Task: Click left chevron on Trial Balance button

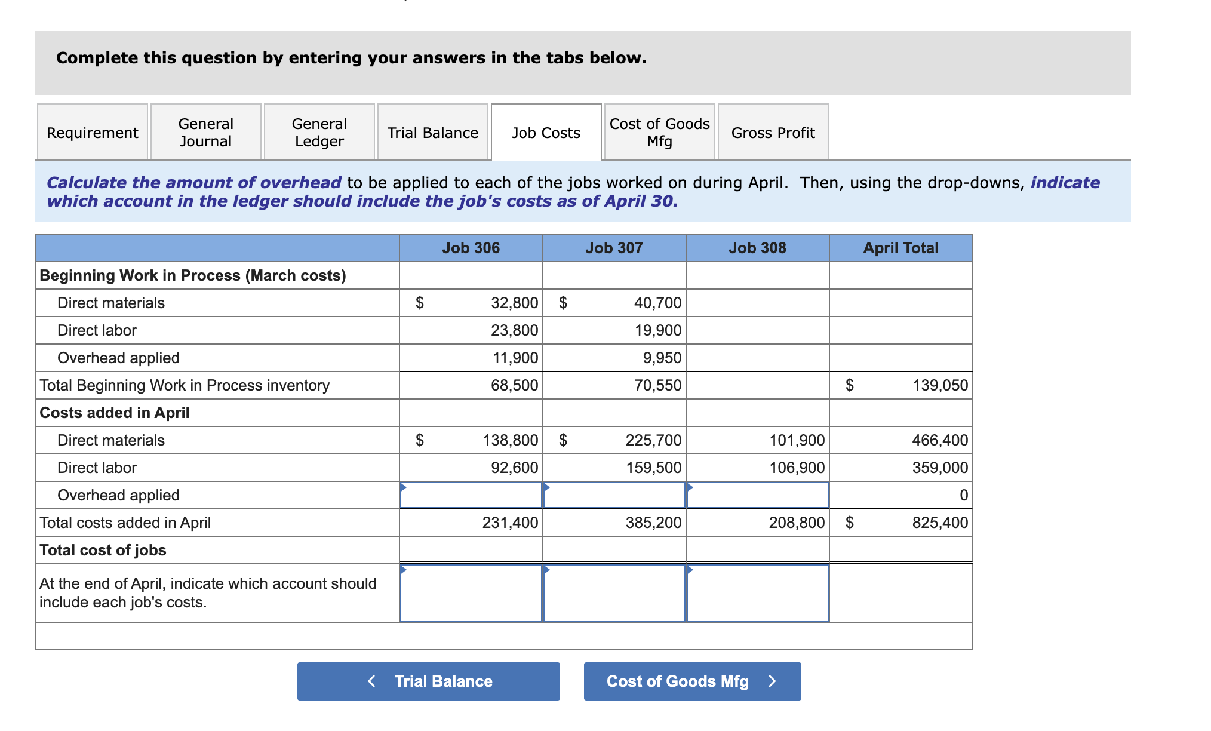Action: point(371,681)
